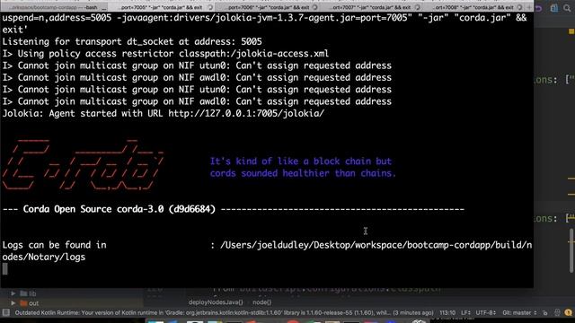The height and width of the screenshot is (323, 575).
Task: Open the UTF-8 encoding dropdown
Action: 485,313
